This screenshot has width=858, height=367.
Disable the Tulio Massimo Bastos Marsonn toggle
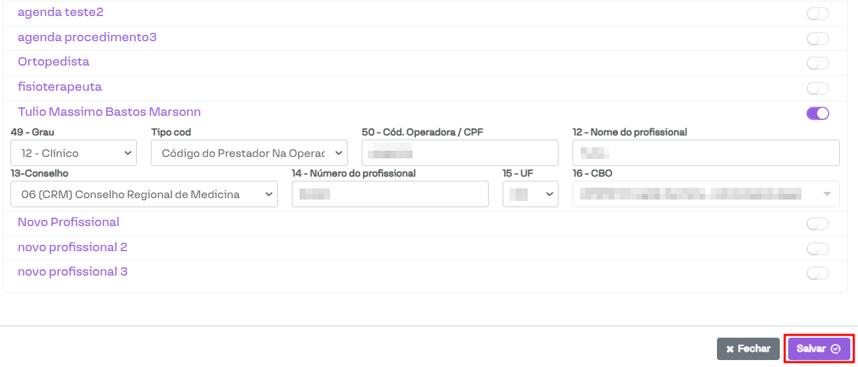click(x=818, y=114)
